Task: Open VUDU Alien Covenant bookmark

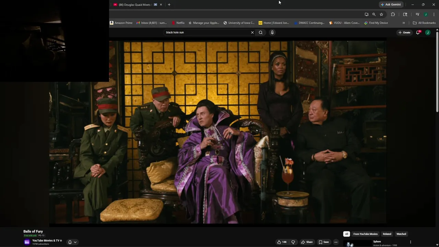Action: click(344, 23)
